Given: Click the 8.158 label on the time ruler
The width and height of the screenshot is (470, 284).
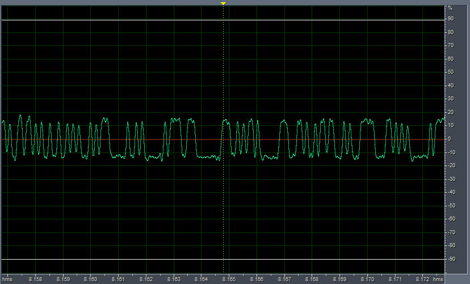Looking at the screenshot, I should pyautogui.click(x=36, y=279).
